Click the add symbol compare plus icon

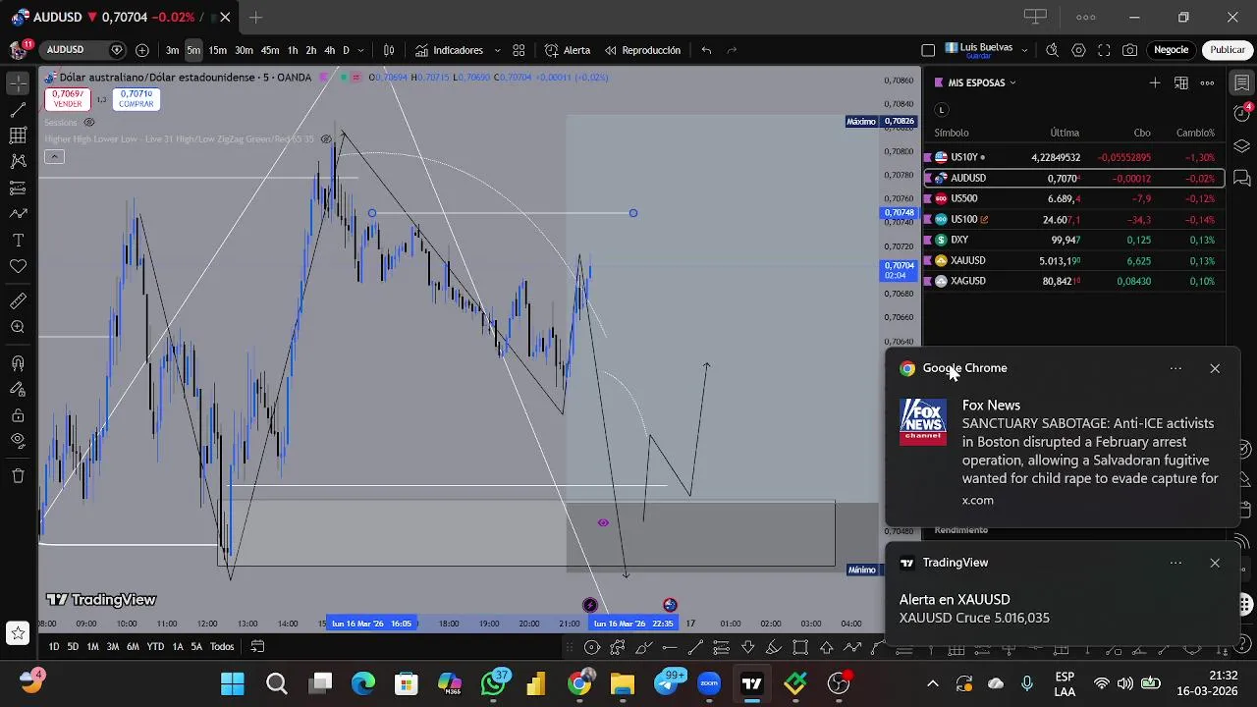[142, 50]
